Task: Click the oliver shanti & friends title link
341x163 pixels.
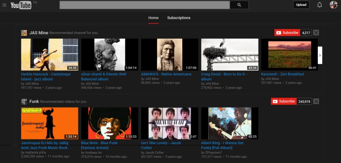Action: tap(104, 77)
